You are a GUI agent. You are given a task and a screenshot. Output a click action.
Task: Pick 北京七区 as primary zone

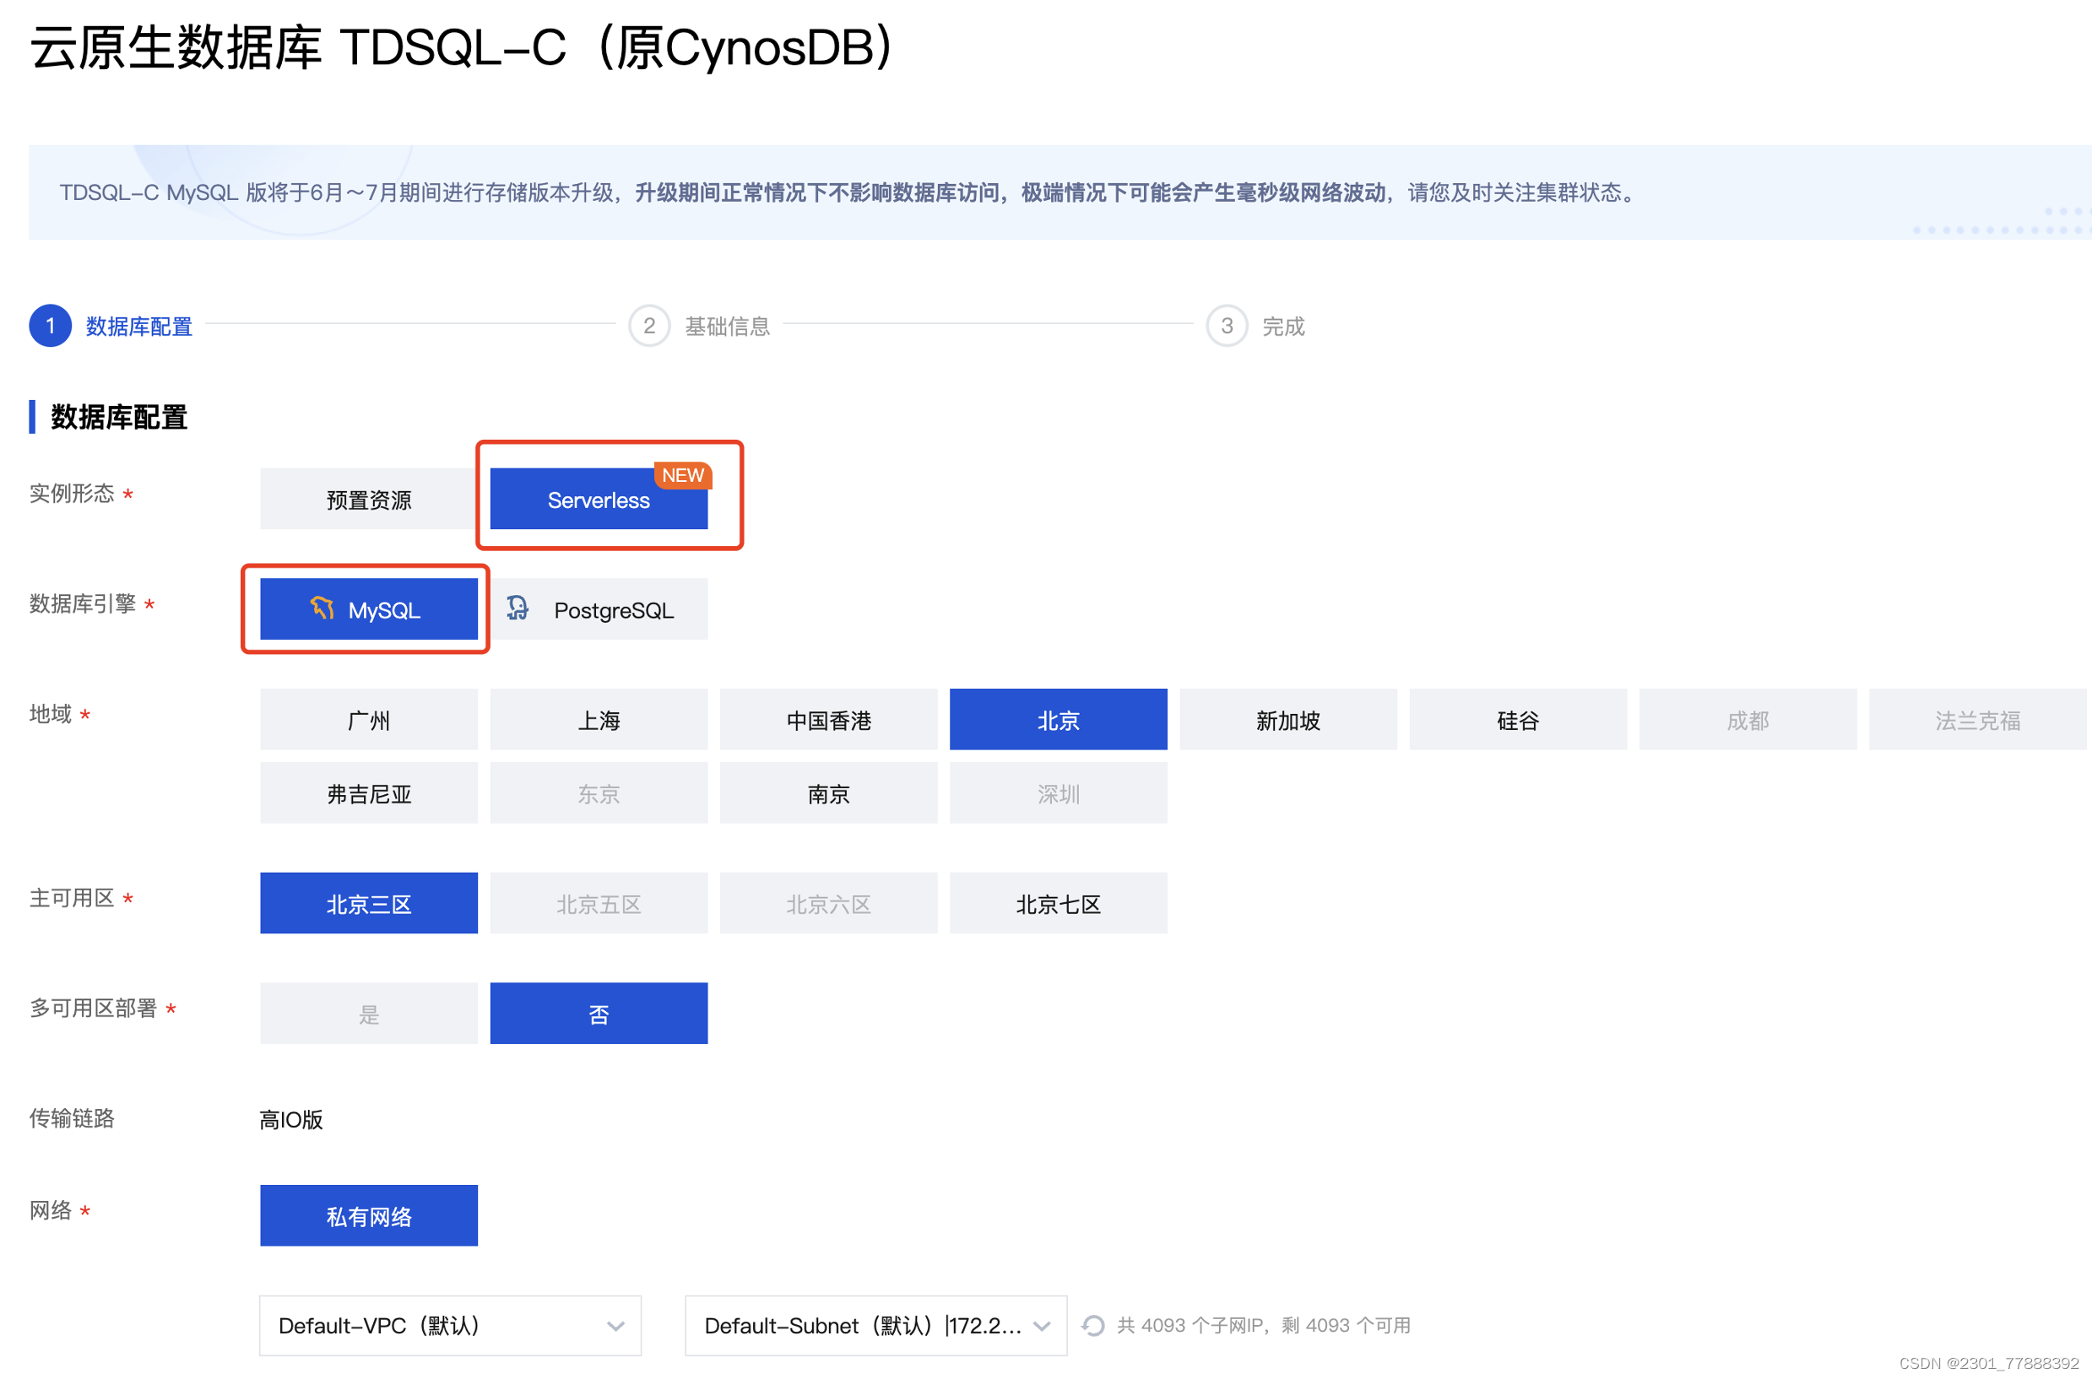[x=1059, y=903]
